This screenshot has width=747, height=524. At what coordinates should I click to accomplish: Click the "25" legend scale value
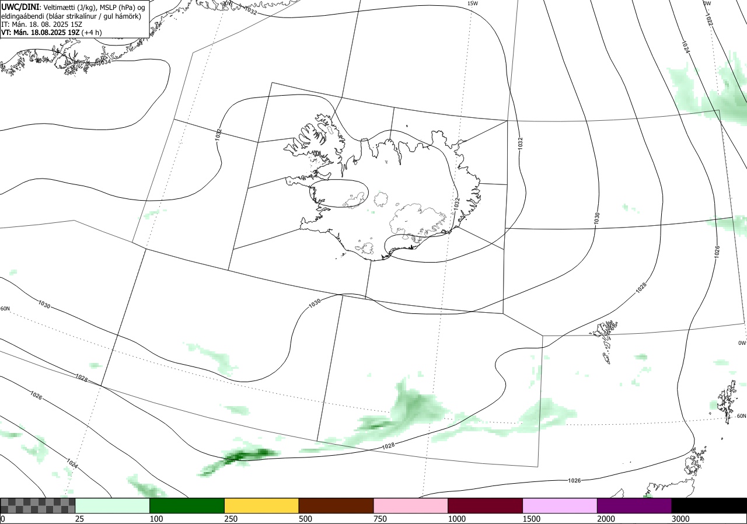click(80, 519)
